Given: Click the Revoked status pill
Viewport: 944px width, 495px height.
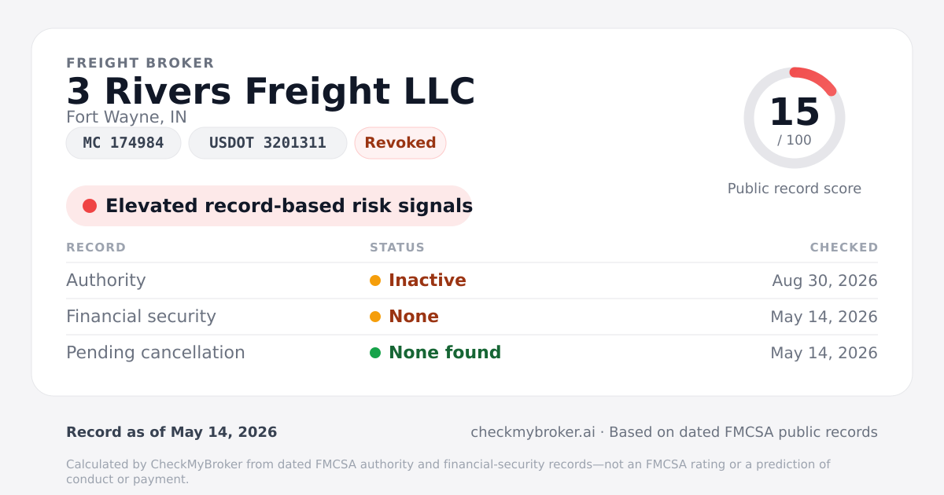Looking at the screenshot, I should click(x=400, y=143).
